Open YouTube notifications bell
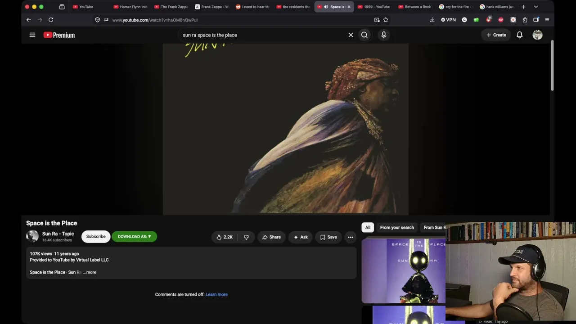The image size is (576, 324). click(520, 35)
